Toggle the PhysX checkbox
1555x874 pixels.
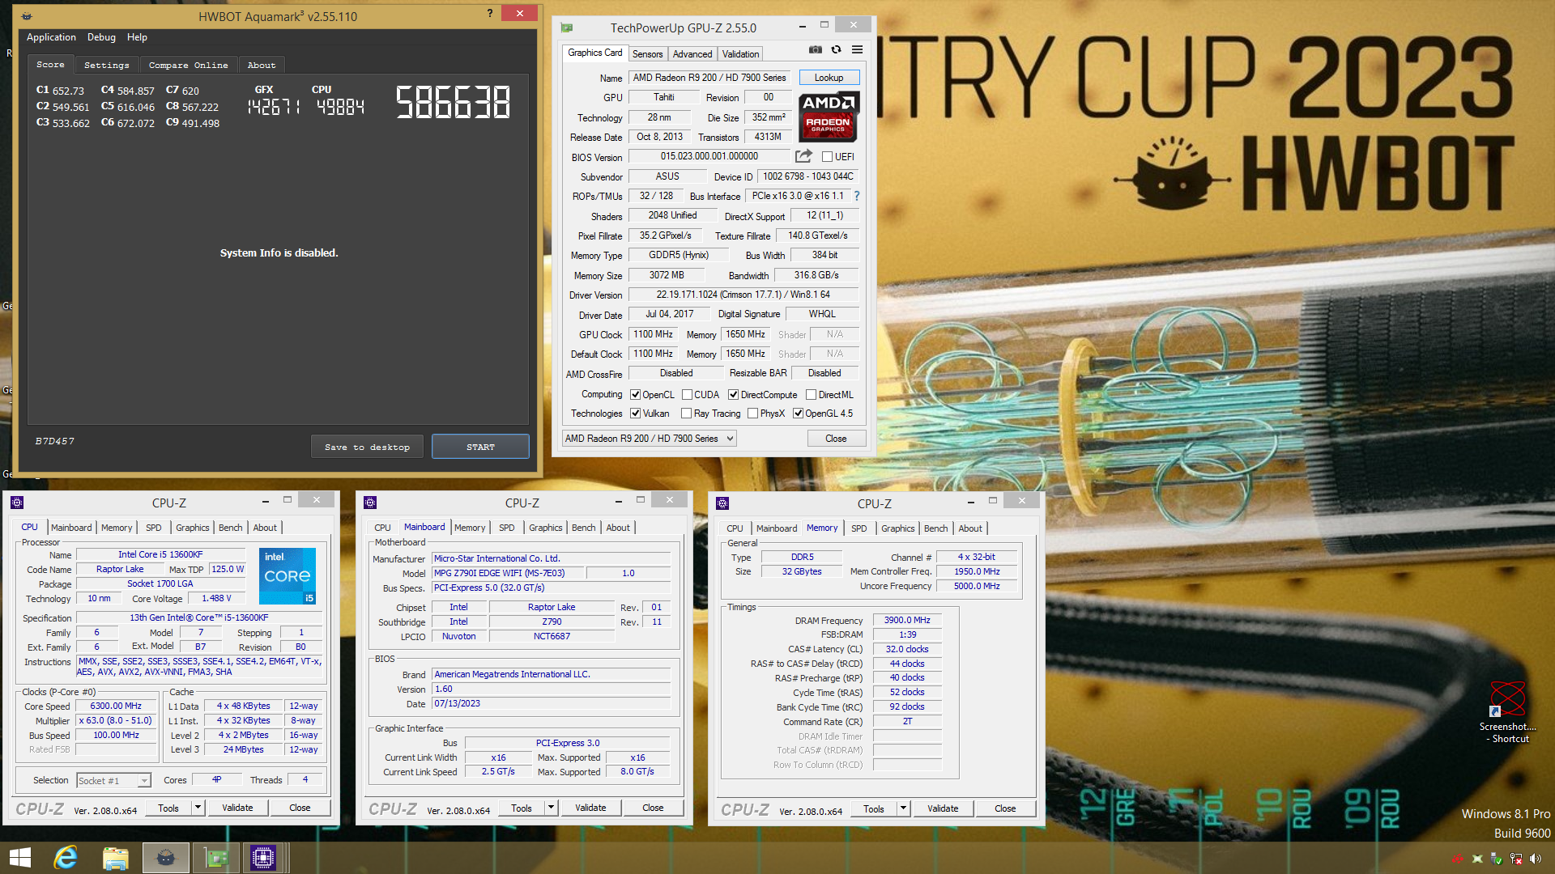click(752, 413)
